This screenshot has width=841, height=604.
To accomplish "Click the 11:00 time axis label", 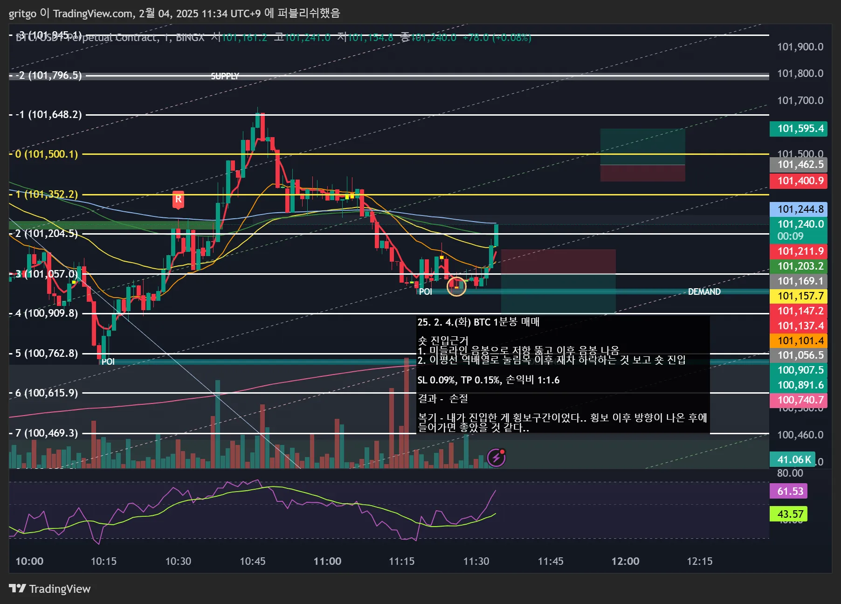I will point(327,561).
